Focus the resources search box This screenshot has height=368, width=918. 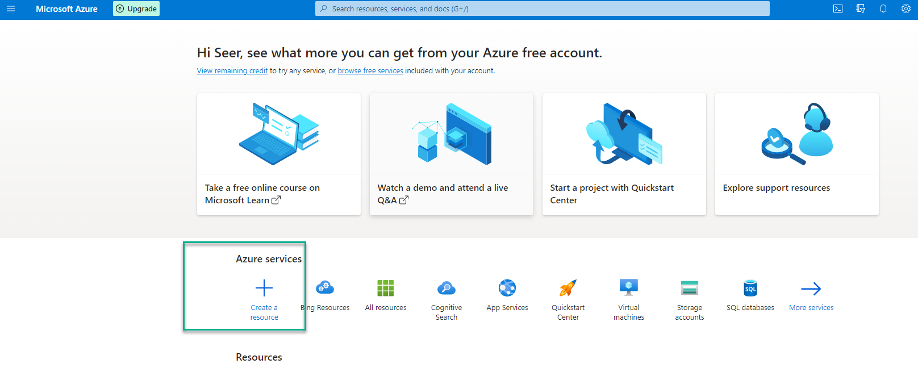point(543,9)
